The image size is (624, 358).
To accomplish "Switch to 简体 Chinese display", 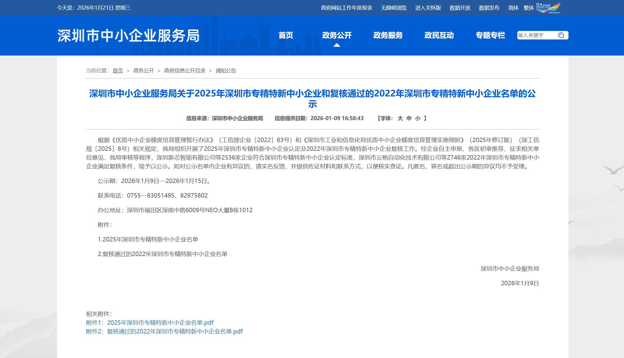I will pyautogui.click(x=513, y=8).
